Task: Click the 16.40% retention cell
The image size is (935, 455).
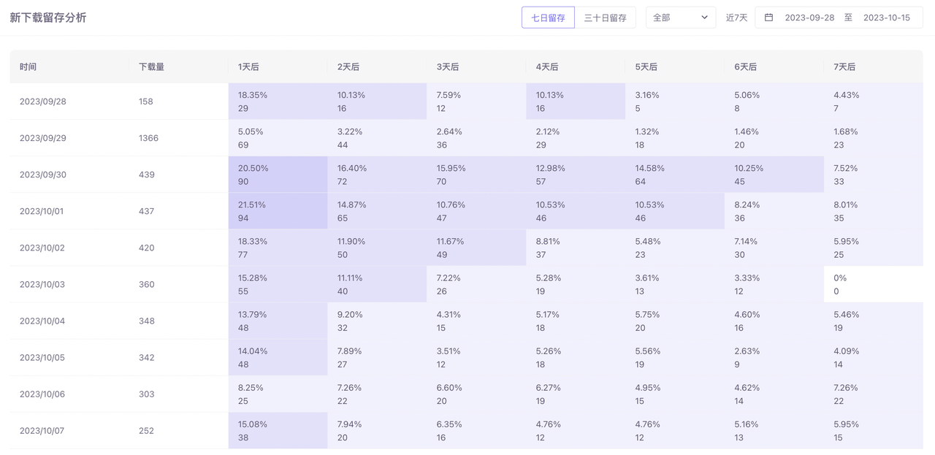Action: click(x=351, y=168)
